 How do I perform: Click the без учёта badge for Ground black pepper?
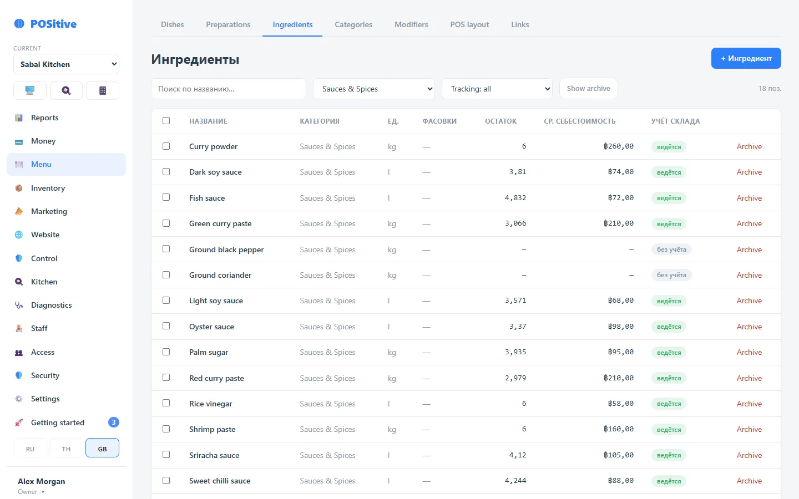point(671,249)
